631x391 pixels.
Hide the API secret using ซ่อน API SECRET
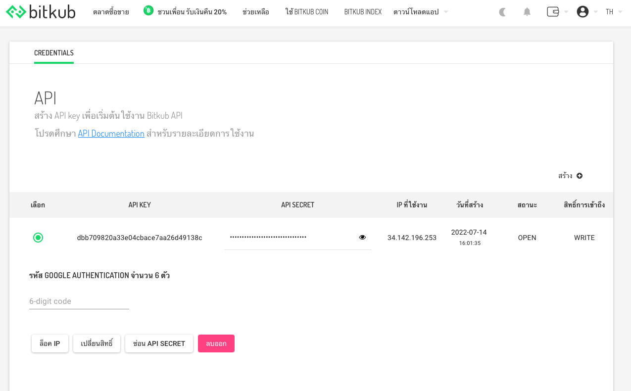click(x=159, y=343)
